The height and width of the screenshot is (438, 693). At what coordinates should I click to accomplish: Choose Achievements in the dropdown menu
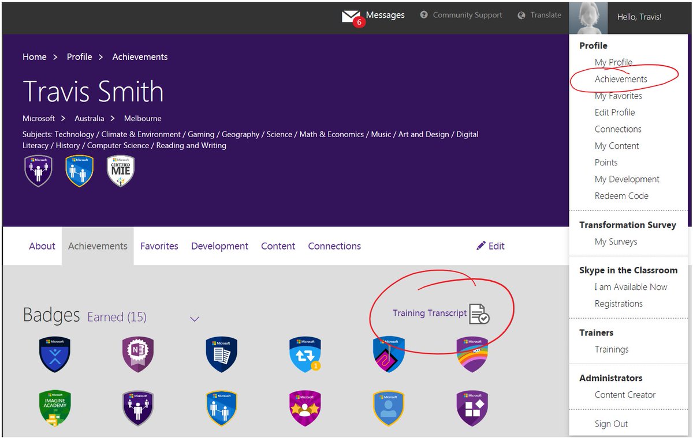point(621,79)
